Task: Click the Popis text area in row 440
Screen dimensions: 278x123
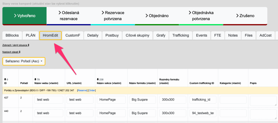Action: tap(263, 114)
